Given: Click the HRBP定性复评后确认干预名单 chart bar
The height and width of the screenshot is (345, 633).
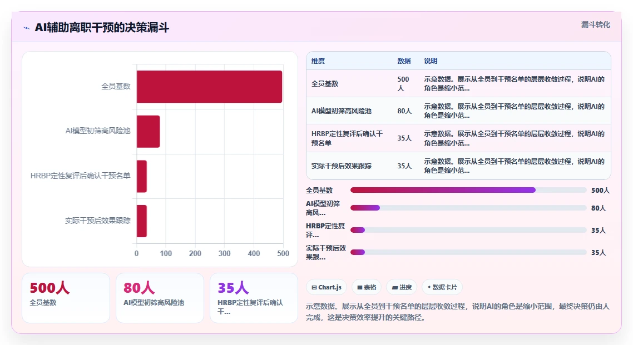Looking at the screenshot, I should 142,176.
